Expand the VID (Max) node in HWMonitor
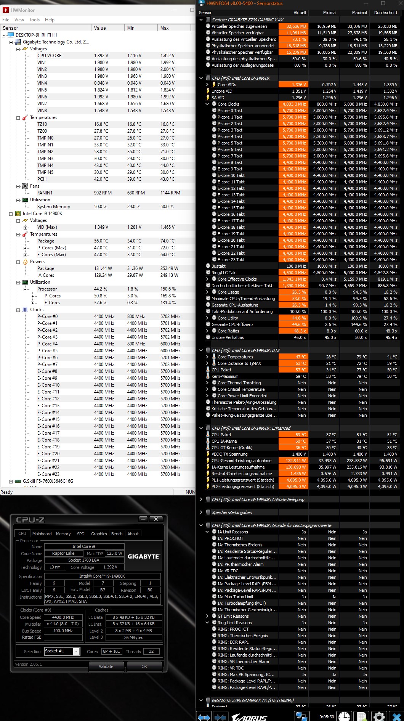Screen dimensions: 404x721 click(25, 227)
